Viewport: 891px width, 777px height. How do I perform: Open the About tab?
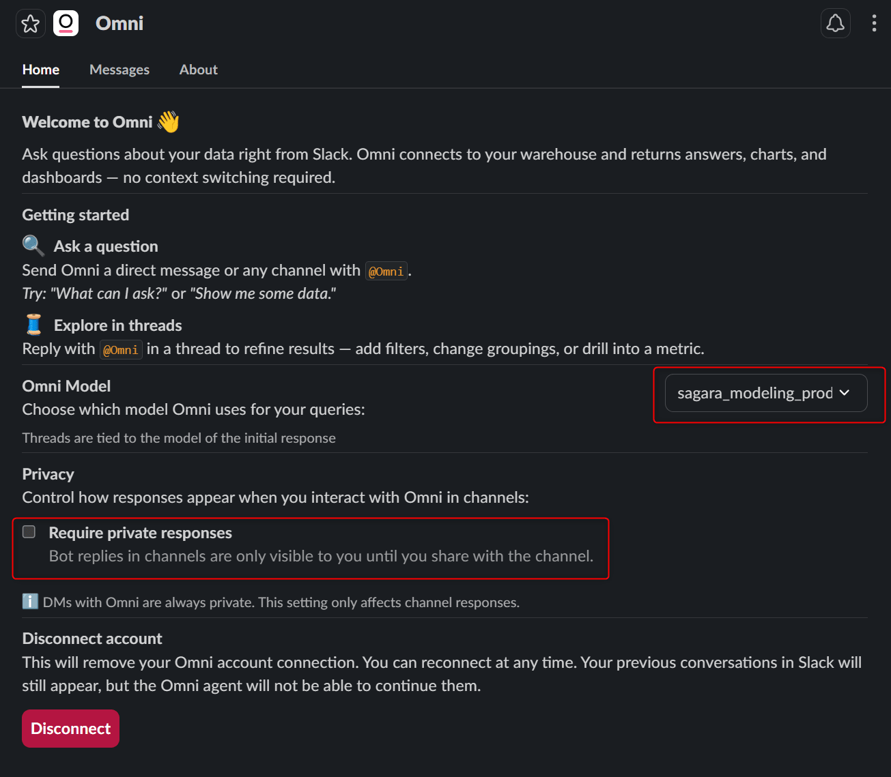click(x=198, y=70)
